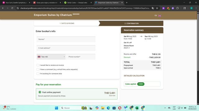199x111 pixels.
Task: Open File Explorer from taskbar
Action: tap(103, 108)
